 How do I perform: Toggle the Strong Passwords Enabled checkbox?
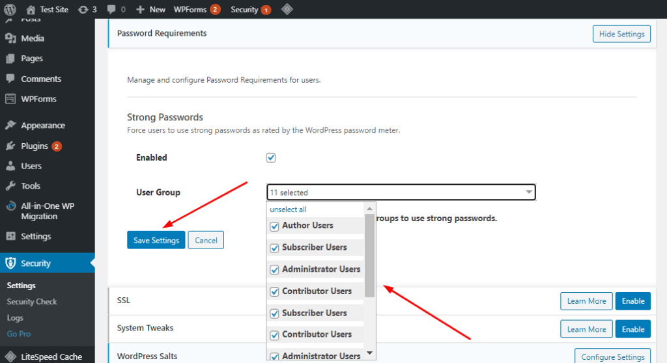click(x=271, y=157)
